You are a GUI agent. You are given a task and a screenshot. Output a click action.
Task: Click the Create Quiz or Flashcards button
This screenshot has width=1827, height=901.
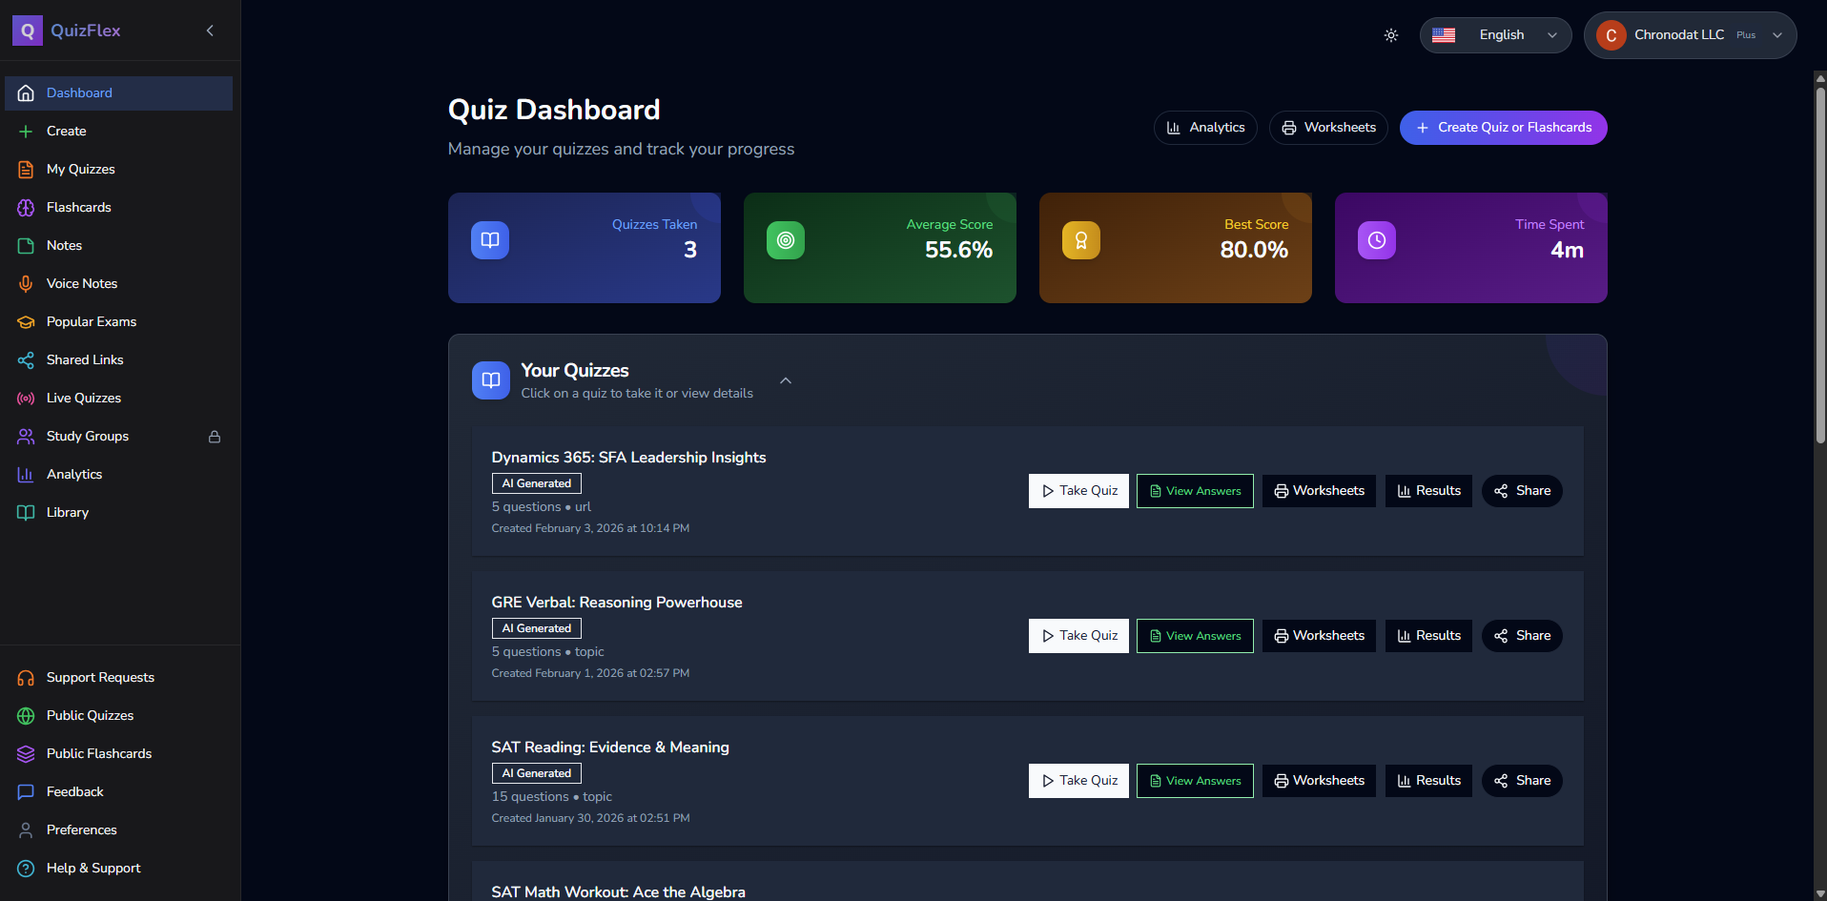point(1503,127)
